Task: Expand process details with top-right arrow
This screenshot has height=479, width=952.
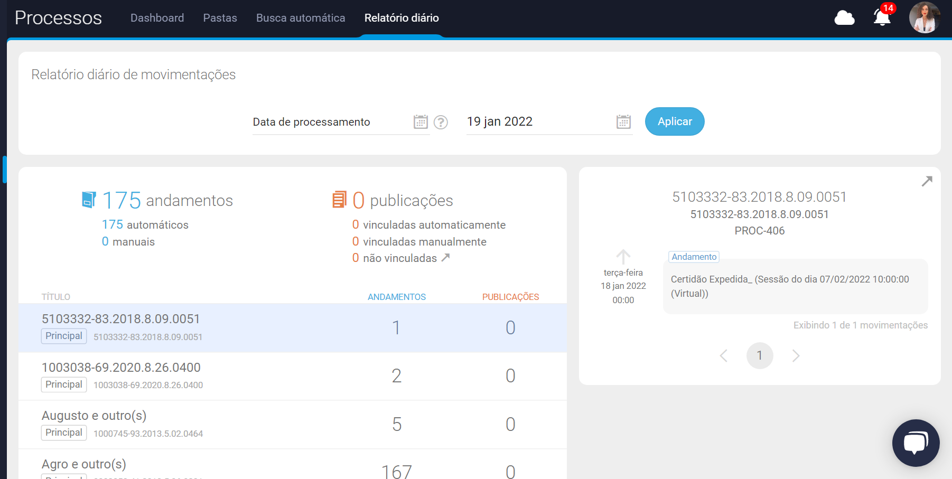Action: tap(927, 181)
